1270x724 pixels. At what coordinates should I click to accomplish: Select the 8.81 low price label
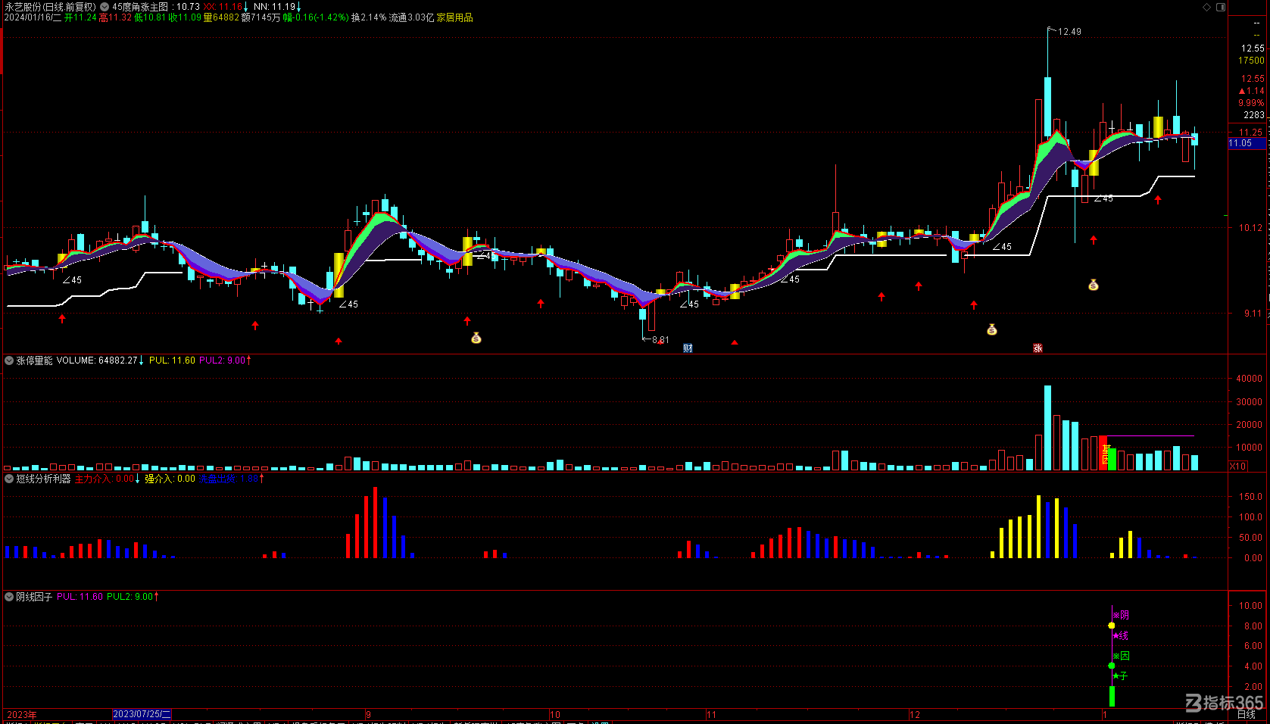[660, 340]
